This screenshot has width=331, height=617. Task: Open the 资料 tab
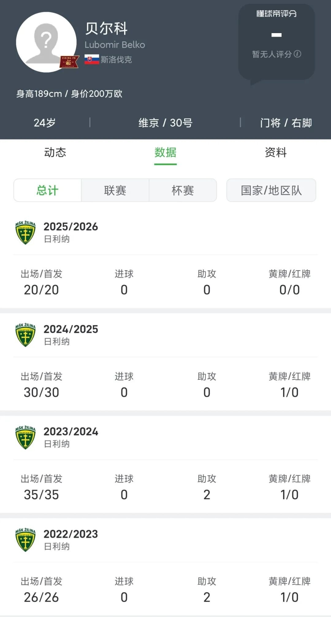[x=276, y=152]
